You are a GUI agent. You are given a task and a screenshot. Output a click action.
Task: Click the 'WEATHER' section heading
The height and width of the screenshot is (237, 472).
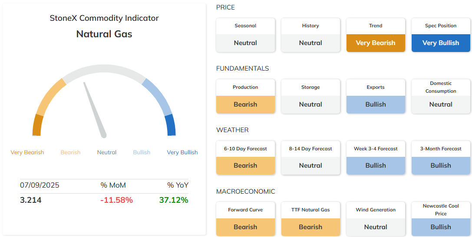pyautogui.click(x=232, y=130)
